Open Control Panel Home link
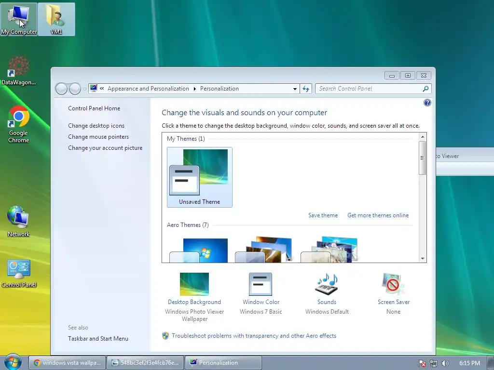 (x=94, y=108)
